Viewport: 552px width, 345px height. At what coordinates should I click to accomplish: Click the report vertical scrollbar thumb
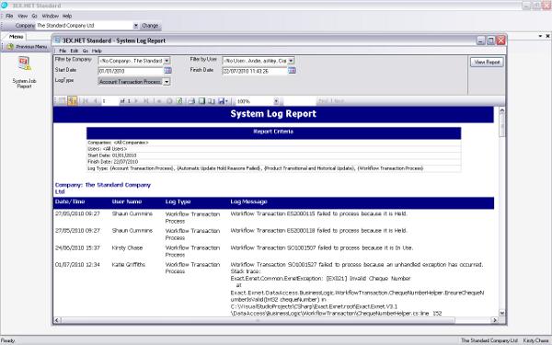point(502,125)
